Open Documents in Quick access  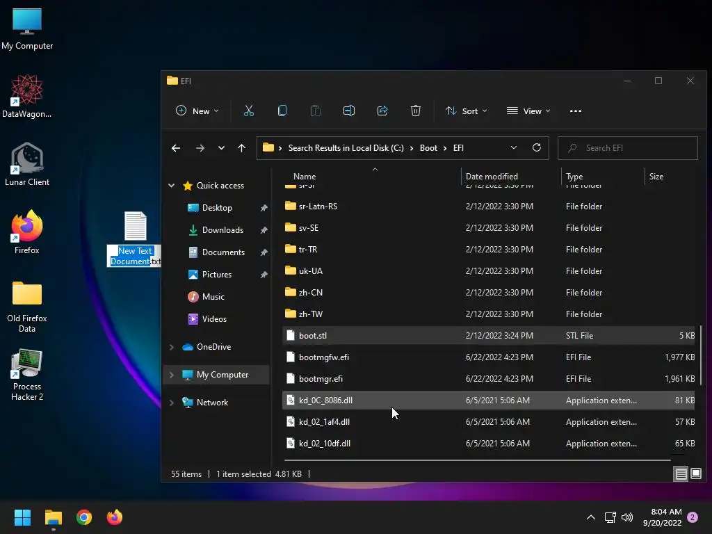(223, 252)
